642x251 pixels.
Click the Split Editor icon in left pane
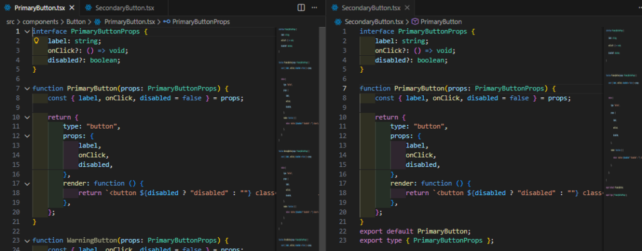pos(301,8)
